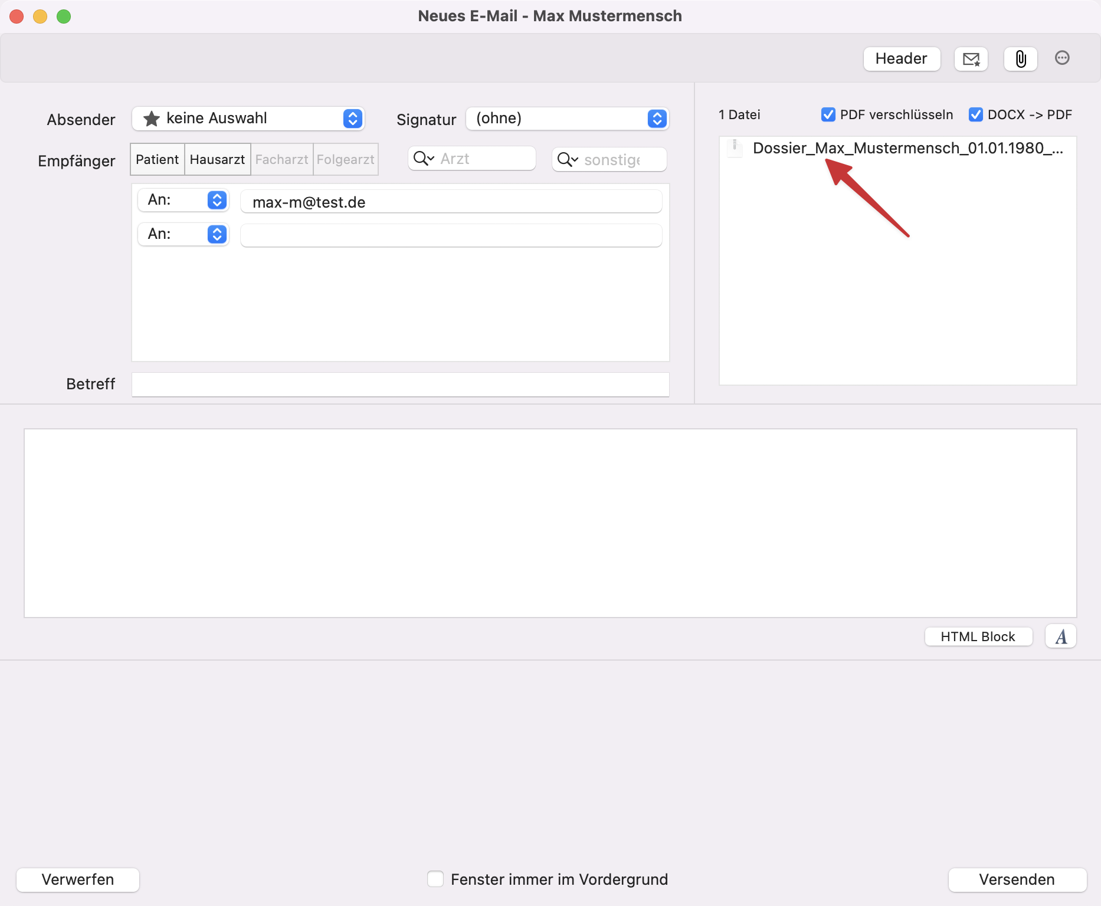This screenshot has height=906, width=1101.
Task: Minimize the window with the yellow button
Action: (40, 17)
